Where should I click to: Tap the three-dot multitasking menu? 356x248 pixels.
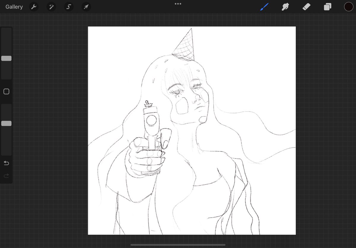coord(178,4)
